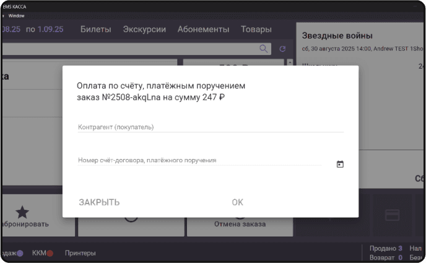Click the red ККМ status indicator
426x263 pixels.
pos(50,253)
